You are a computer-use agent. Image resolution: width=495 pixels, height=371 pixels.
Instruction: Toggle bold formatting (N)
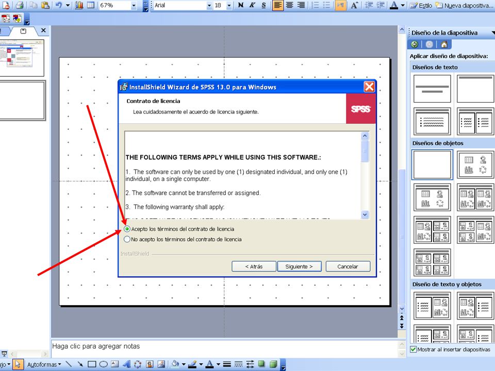(x=241, y=5)
